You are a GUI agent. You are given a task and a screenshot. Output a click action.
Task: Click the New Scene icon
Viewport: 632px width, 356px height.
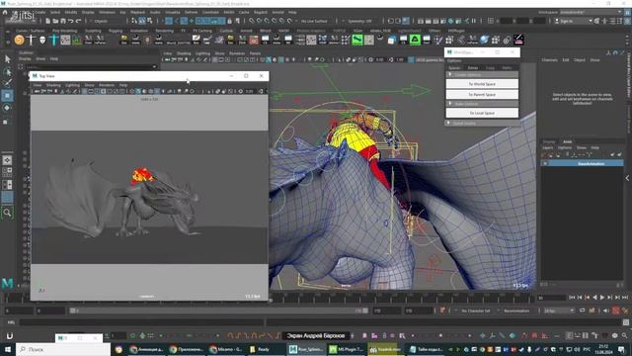click(x=48, y=21)
